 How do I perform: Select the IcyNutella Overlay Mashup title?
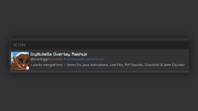pyautogui.click(x=59, y=54)
